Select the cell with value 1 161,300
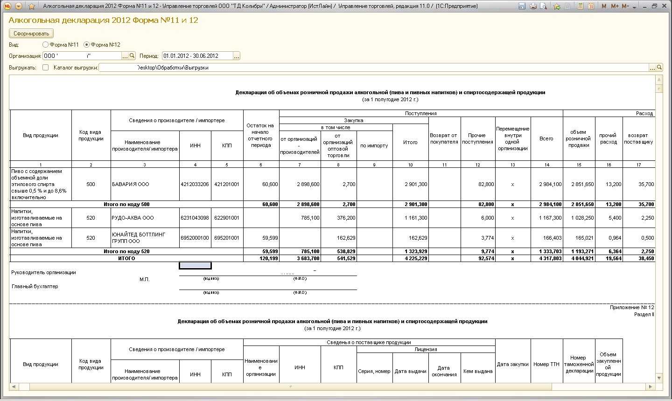Image resolution: width=672 pixels, height=401 pixels. [x=410, y=218]
